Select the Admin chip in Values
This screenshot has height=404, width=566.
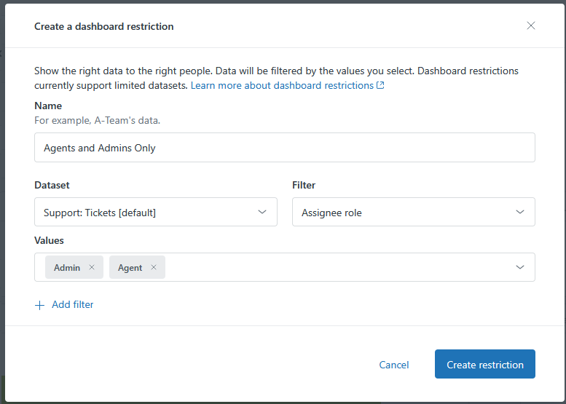click(67, 267)
